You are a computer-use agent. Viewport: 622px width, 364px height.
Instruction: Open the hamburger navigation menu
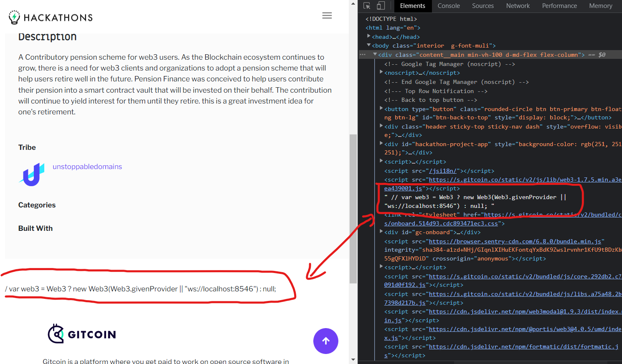tap(327, 15)
